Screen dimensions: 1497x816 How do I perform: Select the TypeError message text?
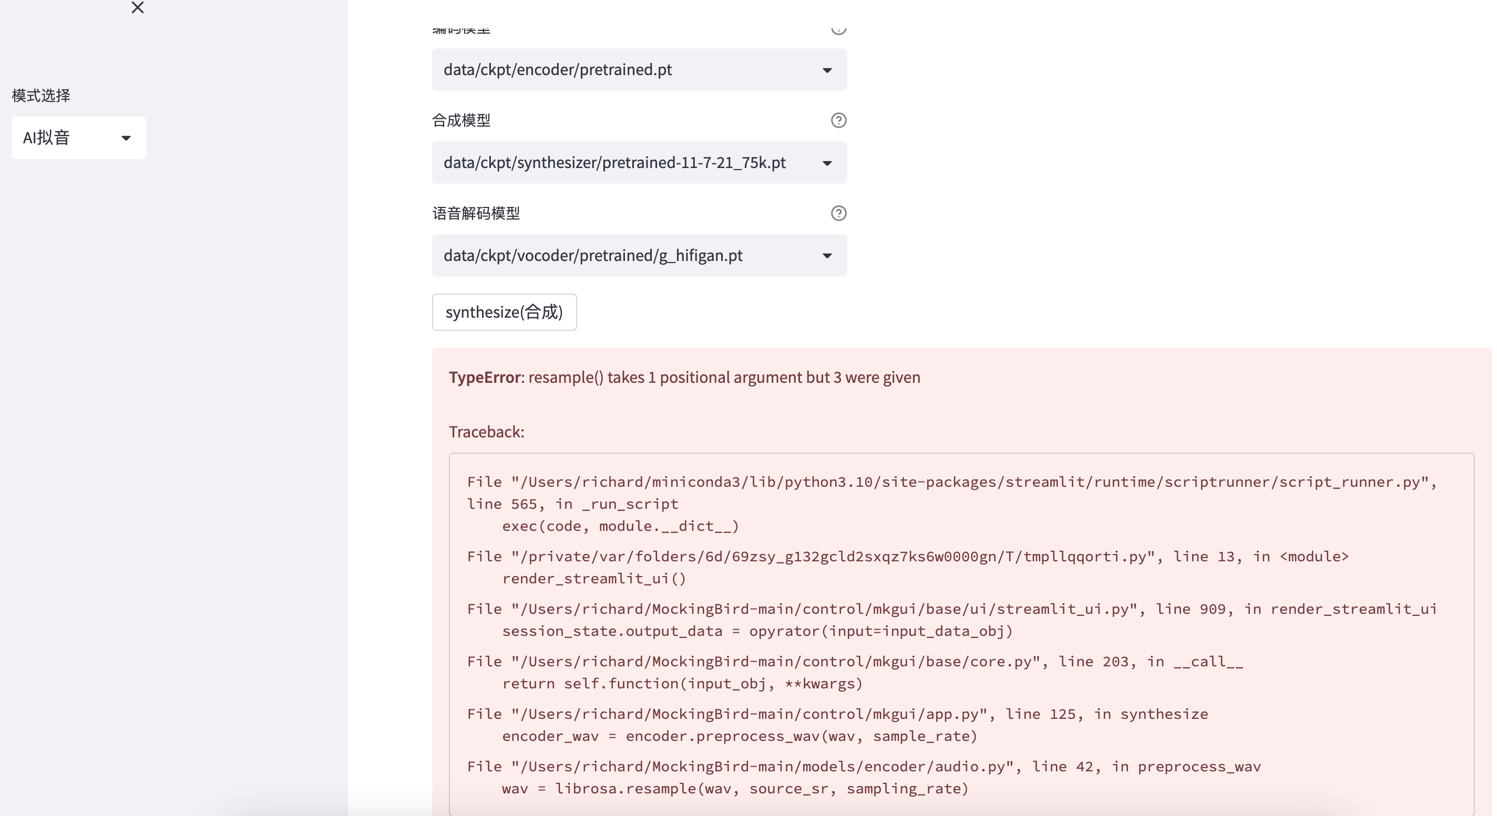tap(684, 376)
